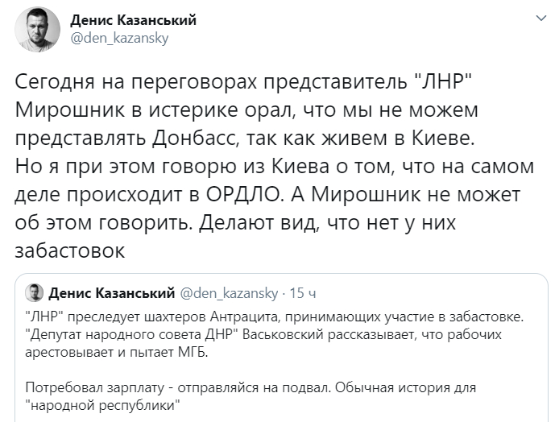Click the word 'забастовок' ending the main tweet

click(x=70, y=250)
